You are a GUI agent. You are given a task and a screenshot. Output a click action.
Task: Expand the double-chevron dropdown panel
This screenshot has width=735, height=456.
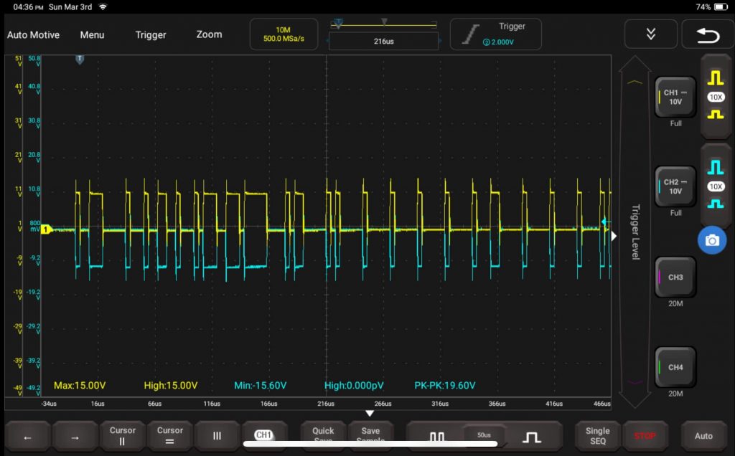point(650,34)
